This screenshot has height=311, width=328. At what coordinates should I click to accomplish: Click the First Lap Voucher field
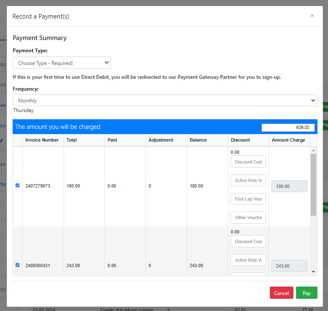[x=248, y=199]
